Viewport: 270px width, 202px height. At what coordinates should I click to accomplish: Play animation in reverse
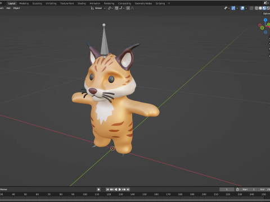pos(116,189)
